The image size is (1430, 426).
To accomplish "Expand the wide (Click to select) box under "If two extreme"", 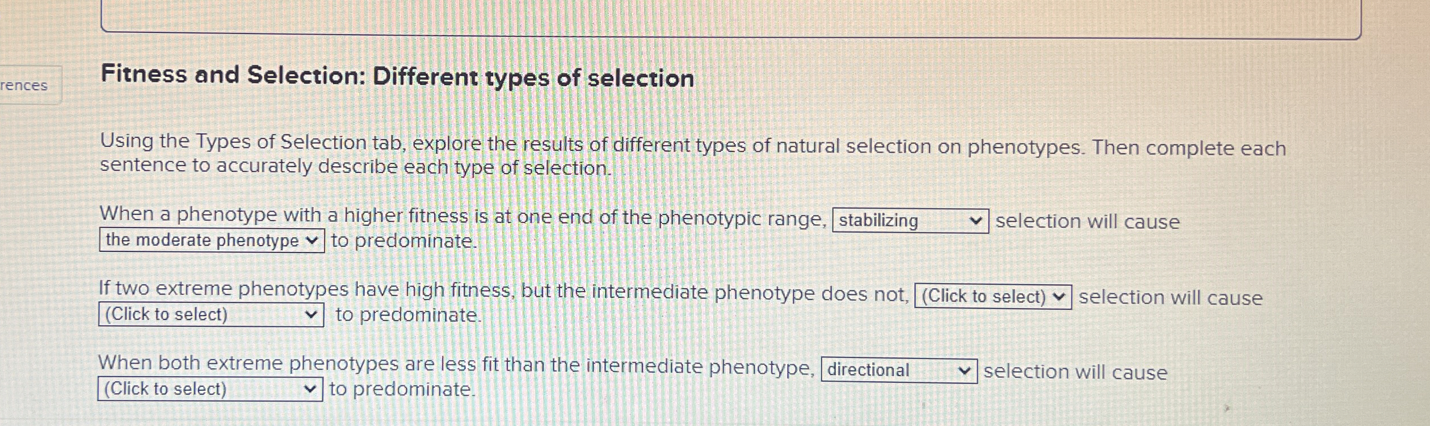I will (211, 315).
